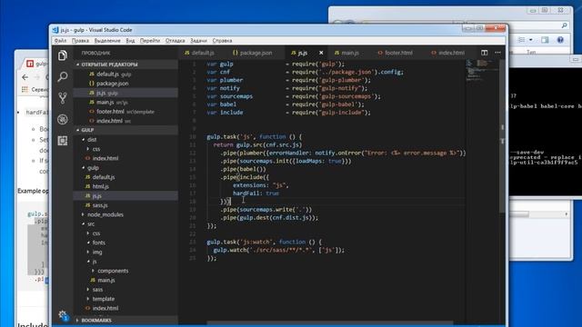Open package.json in open editors list
The image size is (582, 327).
(125, 84)
